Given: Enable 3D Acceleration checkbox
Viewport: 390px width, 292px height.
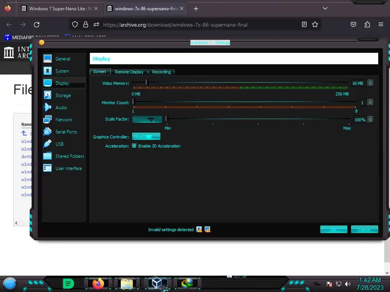Looking at the screenshot, I should point(134,146).
